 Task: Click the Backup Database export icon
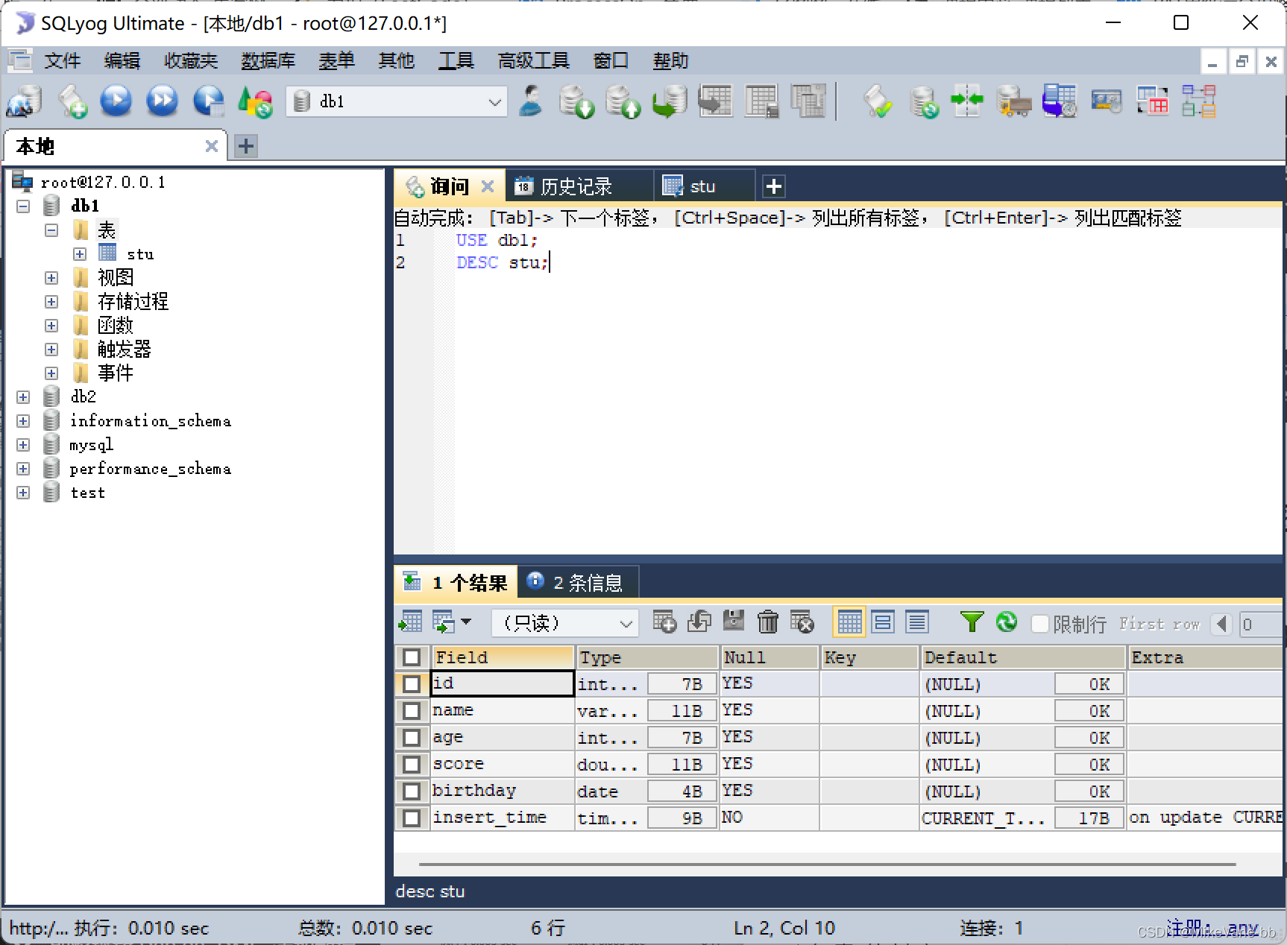click(x=623, y=102)
